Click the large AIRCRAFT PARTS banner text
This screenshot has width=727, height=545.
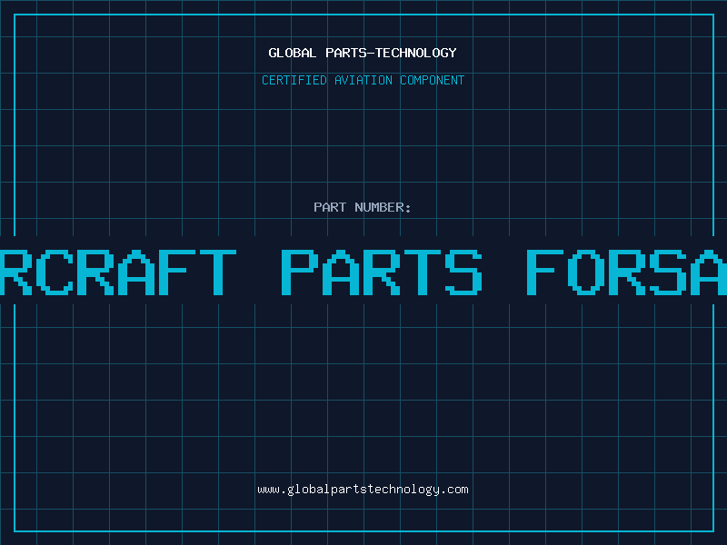(363, 272)
